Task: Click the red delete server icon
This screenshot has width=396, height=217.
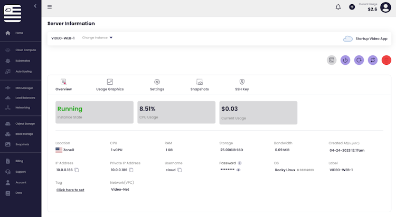Action: pyautogui.click(x=386, y=60)
